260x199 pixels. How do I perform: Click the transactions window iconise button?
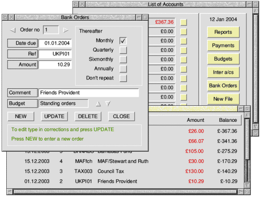coord(241,109)
